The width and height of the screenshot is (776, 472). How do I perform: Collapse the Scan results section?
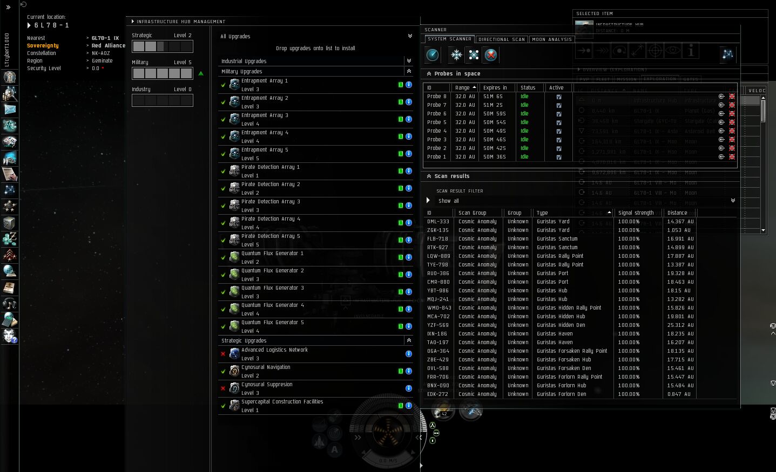[429, 176]
